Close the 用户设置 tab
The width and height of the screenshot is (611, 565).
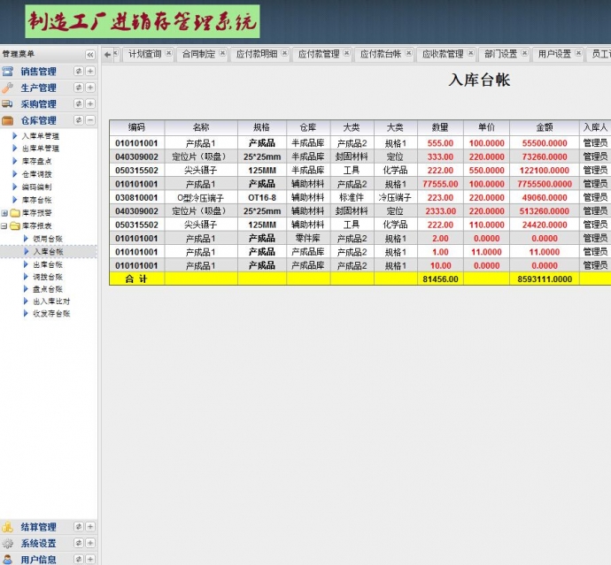[x=578, y=53]
